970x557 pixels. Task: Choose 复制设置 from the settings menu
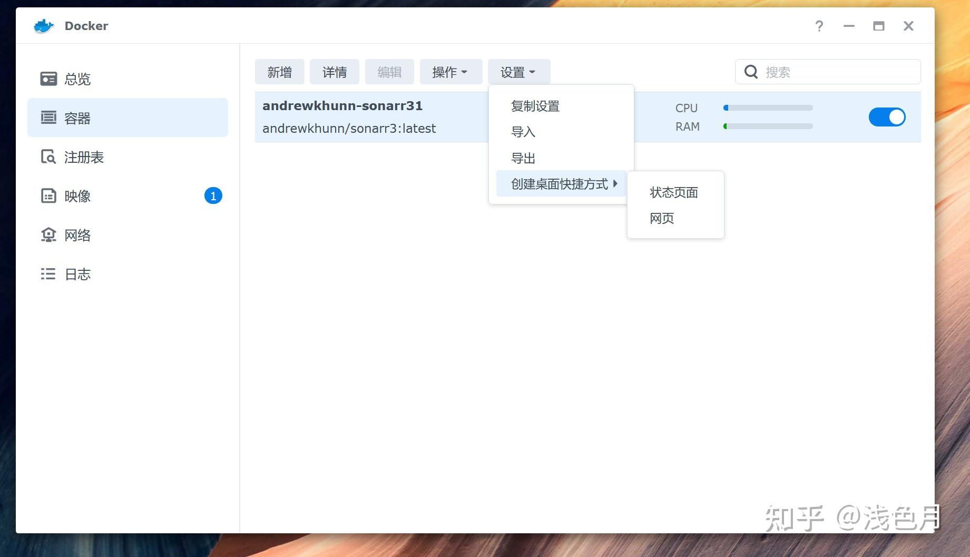[535, 106]
